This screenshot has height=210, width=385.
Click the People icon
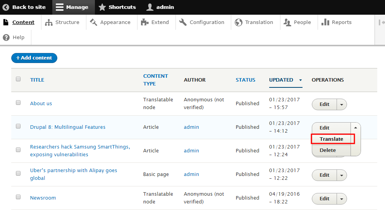[x=287, y=22]
